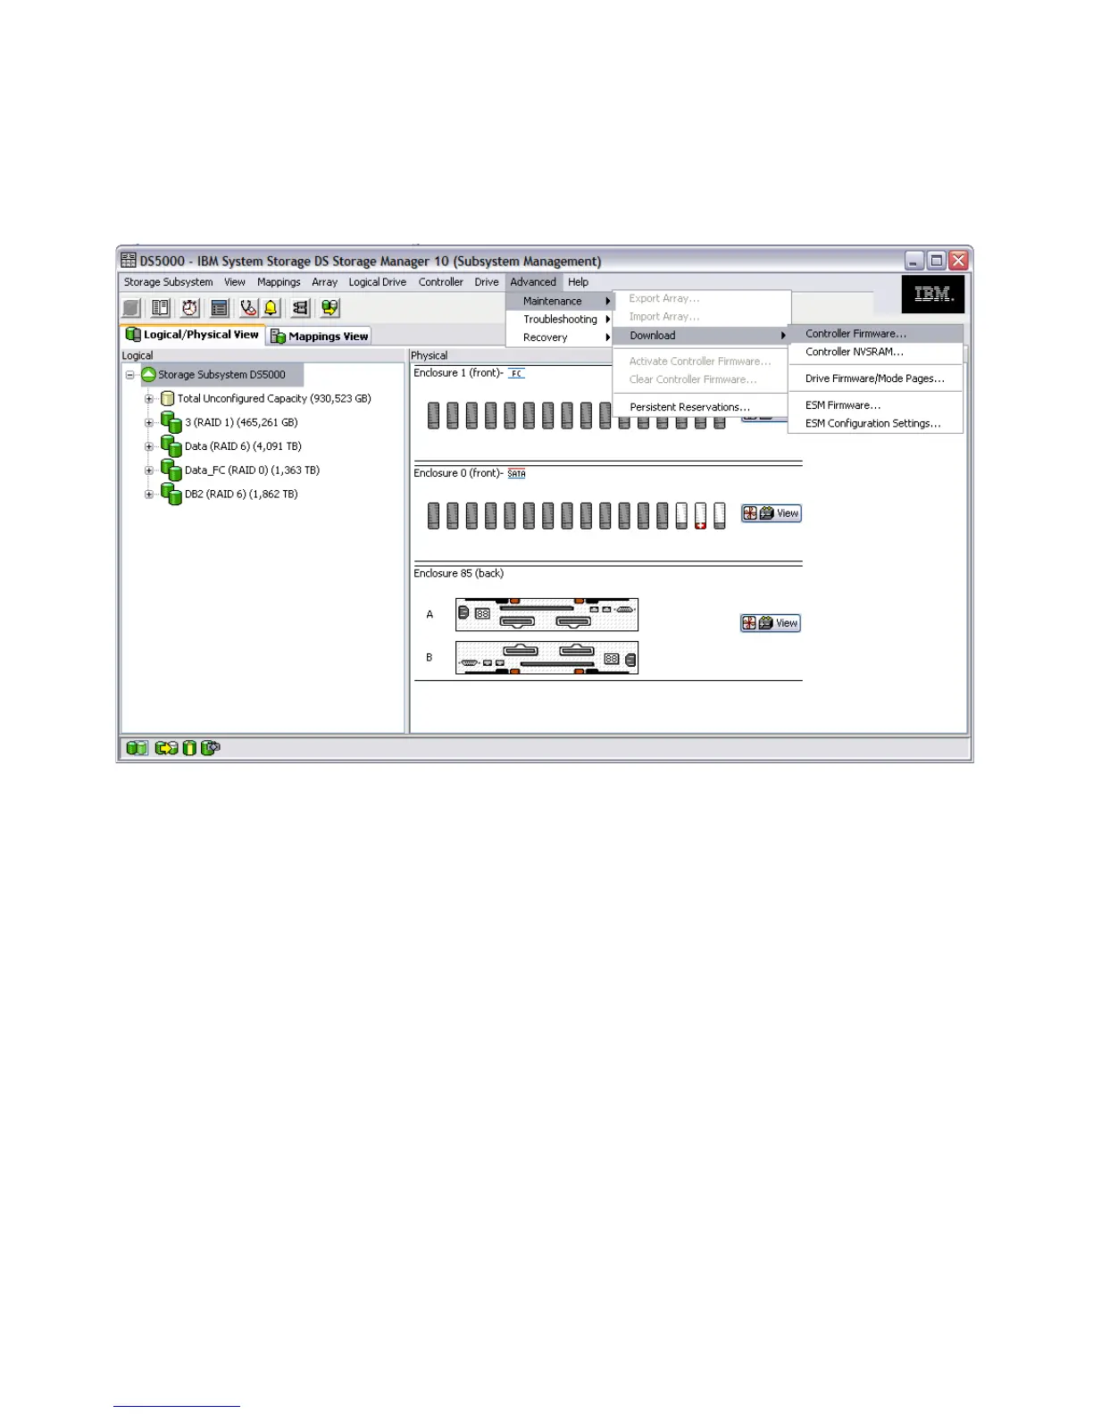
Task: Select Total Unconfigured Capacity (930,523 GB) label
Action: click(274, 399)
